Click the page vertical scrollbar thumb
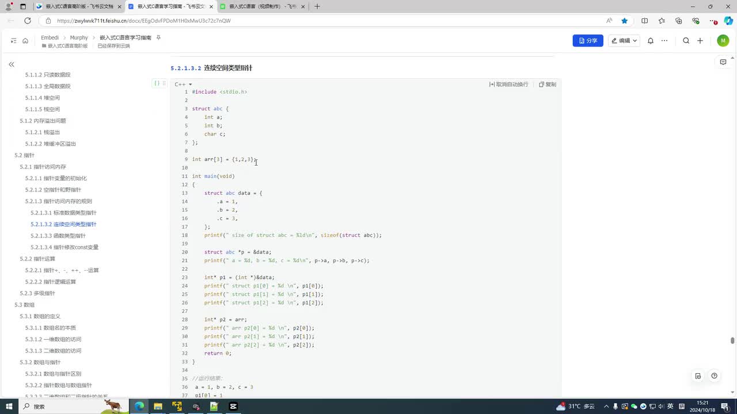This screenshot has width=737, height=414. (x=732, y=340)
